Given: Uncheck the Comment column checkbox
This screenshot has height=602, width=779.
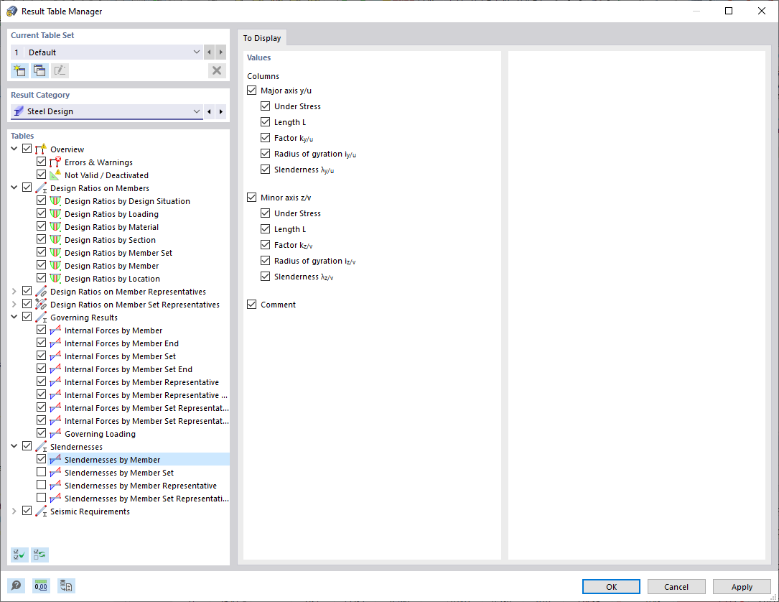Looking at the screenshot, I should tap(252, 304).
